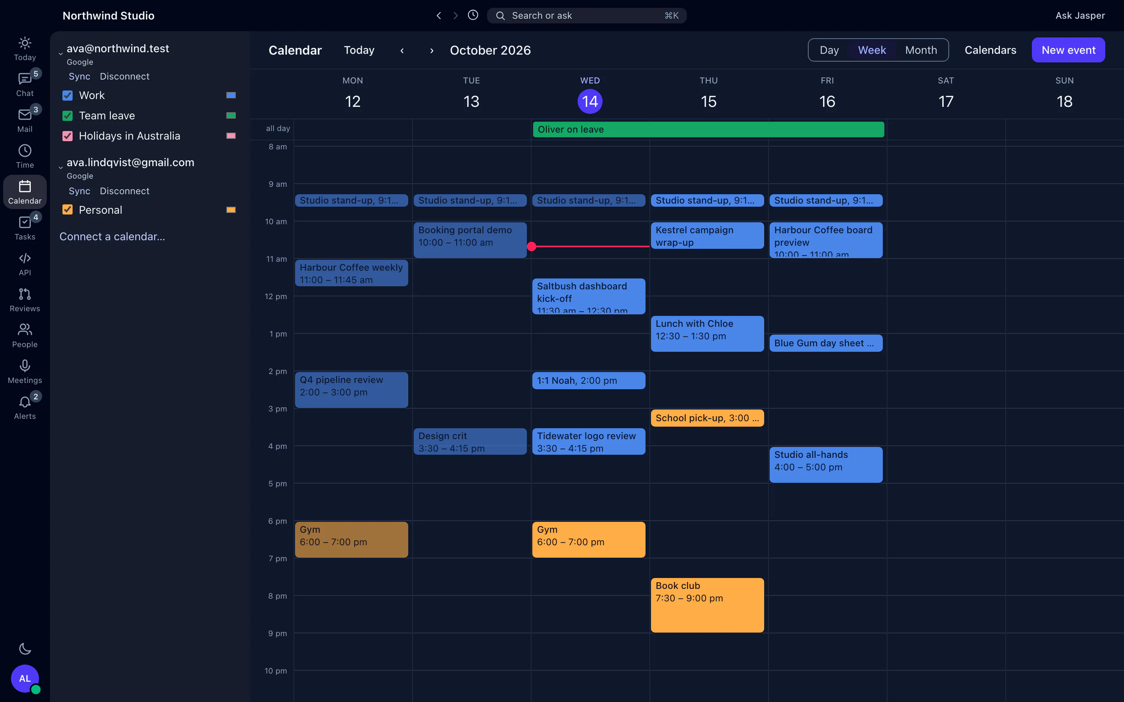Uncheck the Team leave calendar checkbox

68,115
